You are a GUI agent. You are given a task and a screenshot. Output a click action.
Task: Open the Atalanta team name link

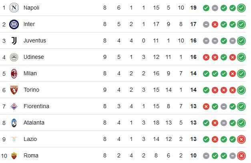34,123
